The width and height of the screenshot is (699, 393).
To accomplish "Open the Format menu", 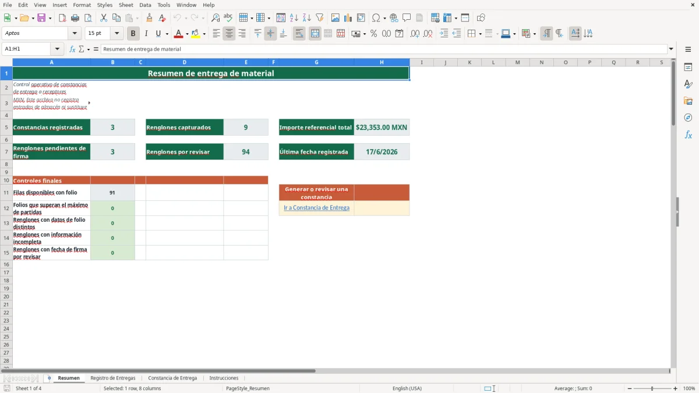I will 82,5.
